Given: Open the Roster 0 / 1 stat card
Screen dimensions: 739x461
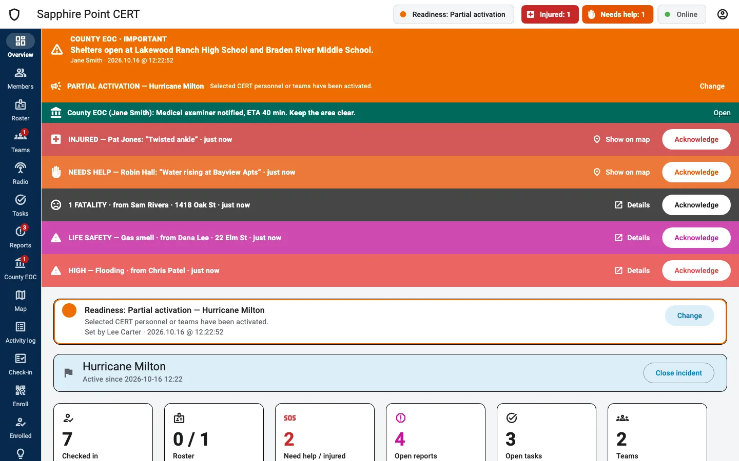Looking at the screenshot, I should (x=214, y=432).
